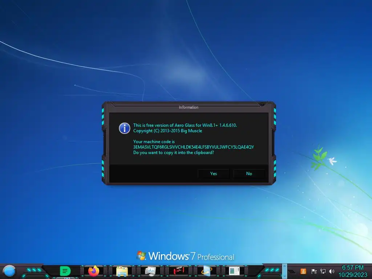Viewport: 372px width, 279px height.
Task: Click the system clock showing 6:57 PM
Action: click(x=352, y=267)
